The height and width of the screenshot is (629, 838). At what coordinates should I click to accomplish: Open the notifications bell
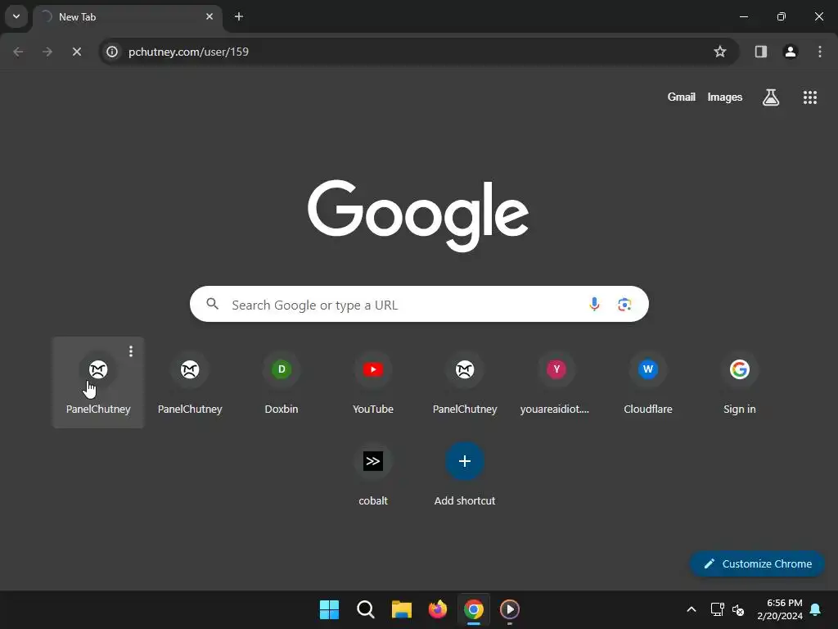(x=816, y=609)
